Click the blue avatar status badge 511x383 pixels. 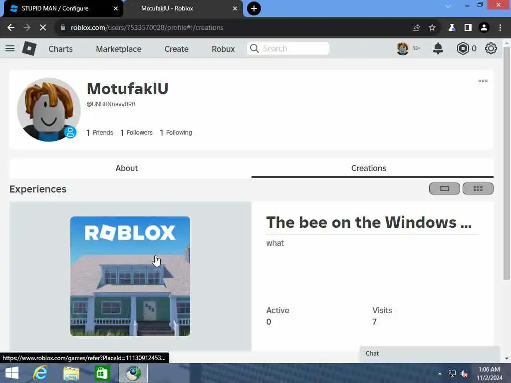point(70,132)
